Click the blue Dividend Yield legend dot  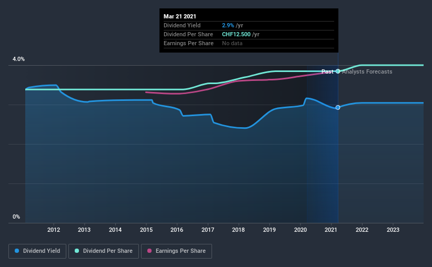17,251
